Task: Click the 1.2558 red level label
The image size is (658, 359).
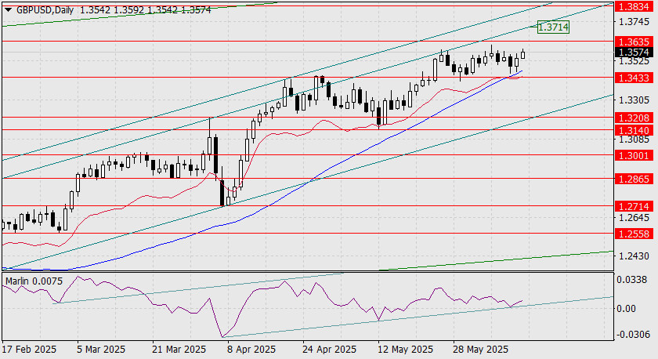Action: [x=634, y=234]
